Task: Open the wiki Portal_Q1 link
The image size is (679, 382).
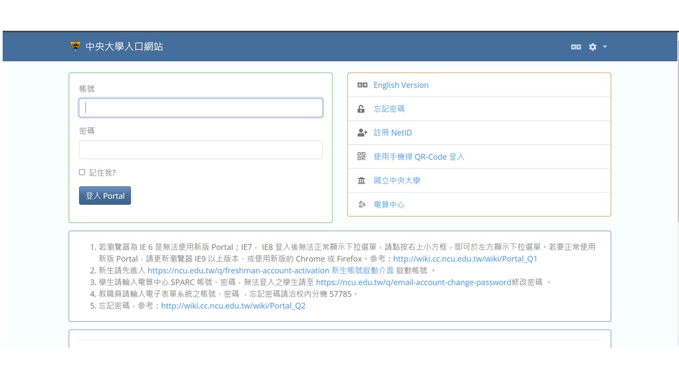Action: (465, 259)
